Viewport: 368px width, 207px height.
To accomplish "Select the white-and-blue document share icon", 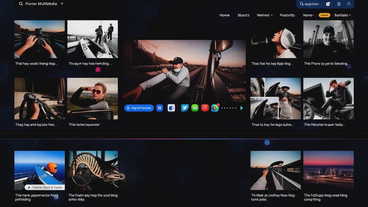I will 172,108.
